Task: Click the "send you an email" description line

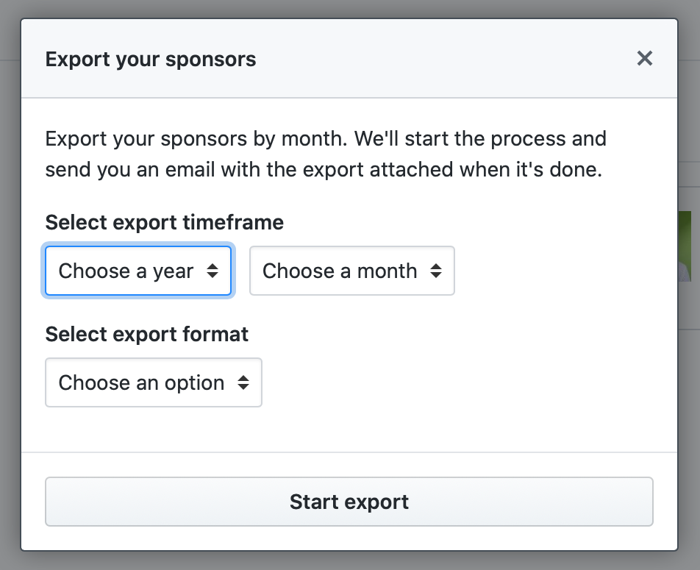Action: [324, 170]
